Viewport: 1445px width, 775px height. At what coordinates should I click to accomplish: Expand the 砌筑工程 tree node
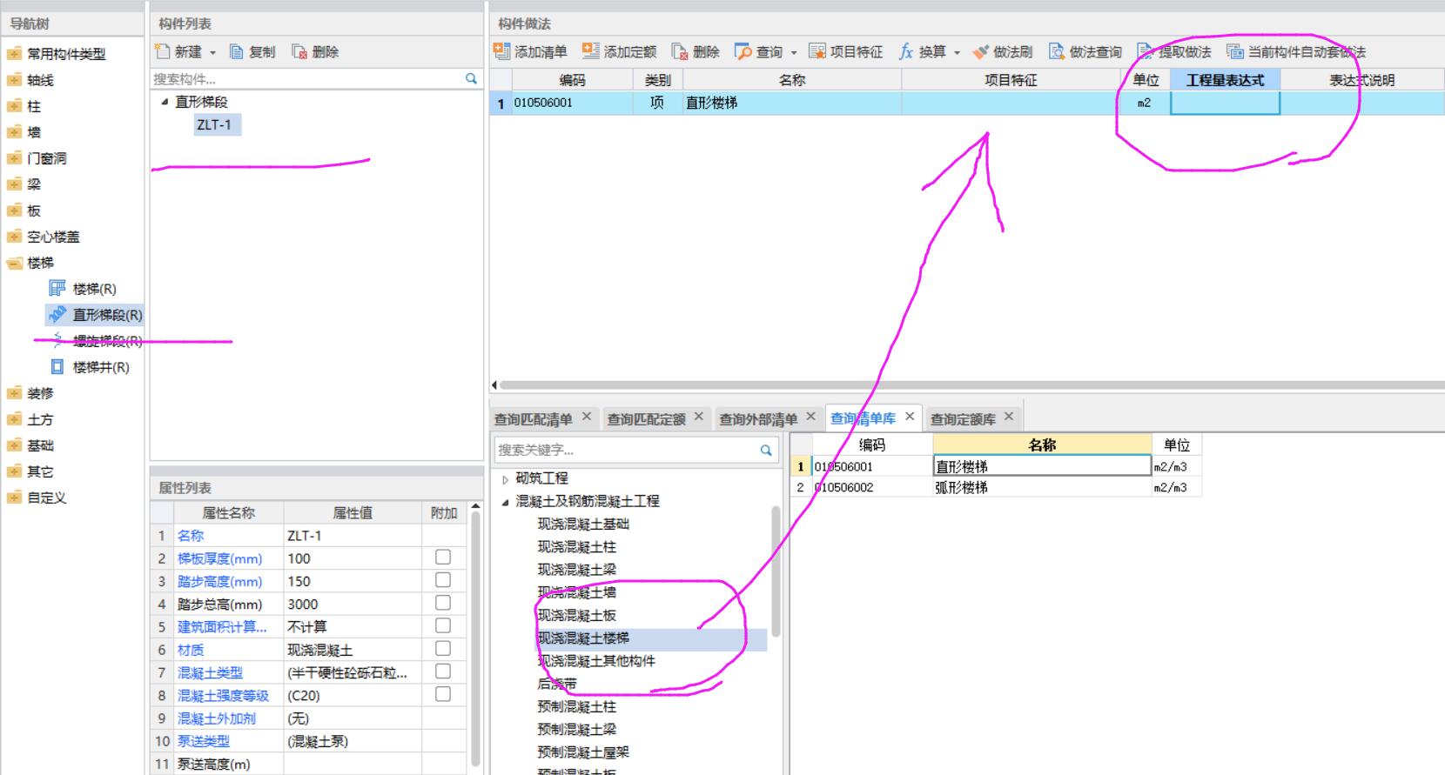(505, 479)
